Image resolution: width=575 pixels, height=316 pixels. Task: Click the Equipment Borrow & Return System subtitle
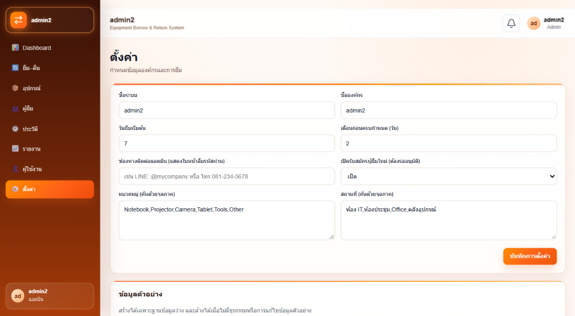point(147,28)
